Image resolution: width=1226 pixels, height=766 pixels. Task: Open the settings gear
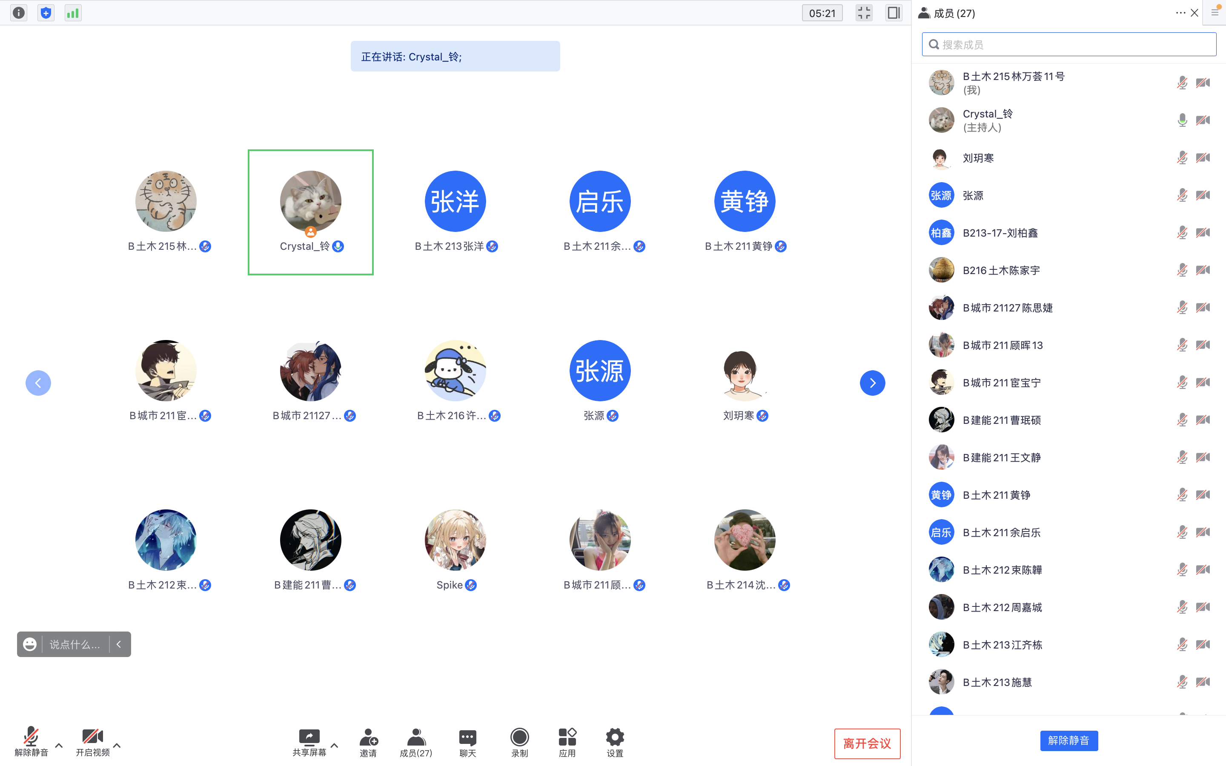point(615,737)
